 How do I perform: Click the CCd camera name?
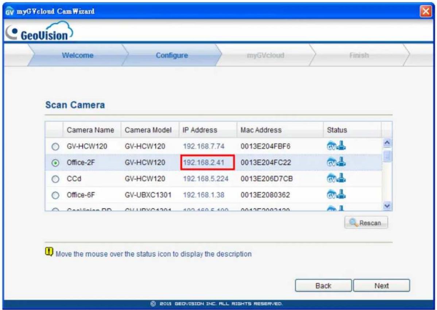click(74, 178)
